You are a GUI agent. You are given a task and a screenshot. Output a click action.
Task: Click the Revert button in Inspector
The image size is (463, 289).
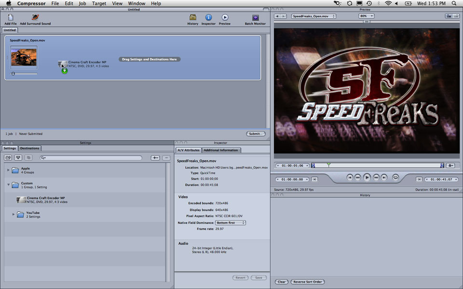(240, 277)
